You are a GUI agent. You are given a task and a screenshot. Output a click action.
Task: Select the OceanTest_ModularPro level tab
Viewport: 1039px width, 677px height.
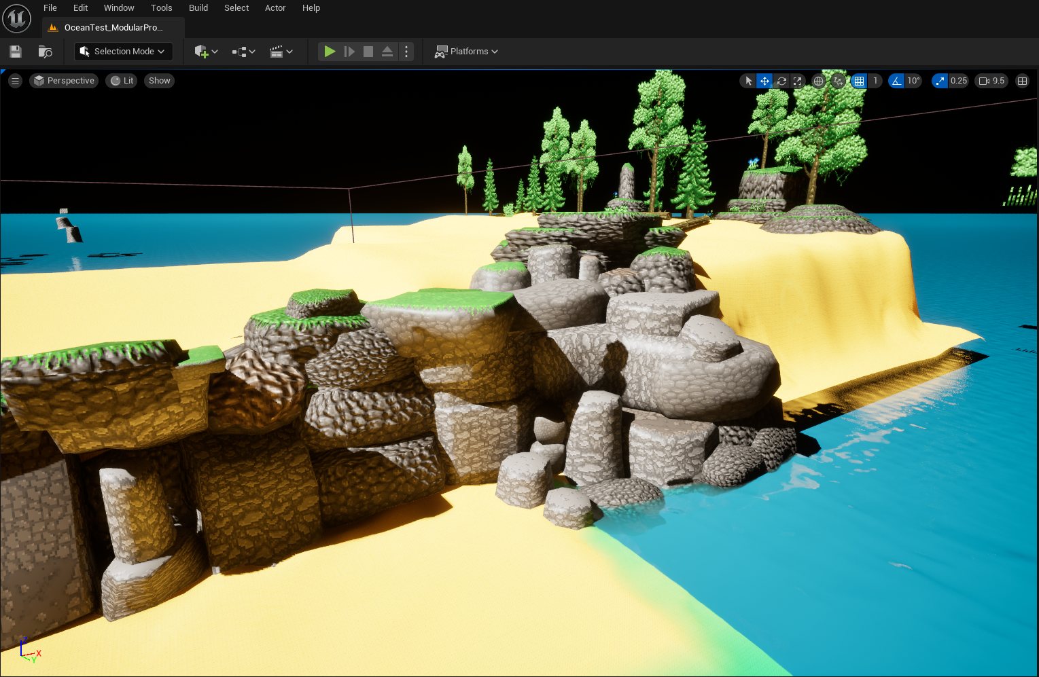point(113,28)
